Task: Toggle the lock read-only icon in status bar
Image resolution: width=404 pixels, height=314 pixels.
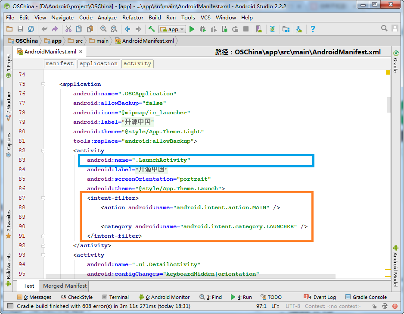Action: 374,306
